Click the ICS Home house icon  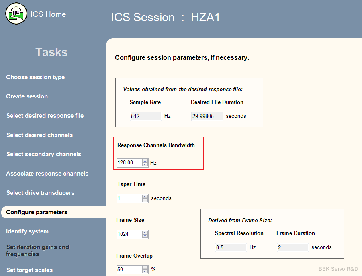[16, 13]
